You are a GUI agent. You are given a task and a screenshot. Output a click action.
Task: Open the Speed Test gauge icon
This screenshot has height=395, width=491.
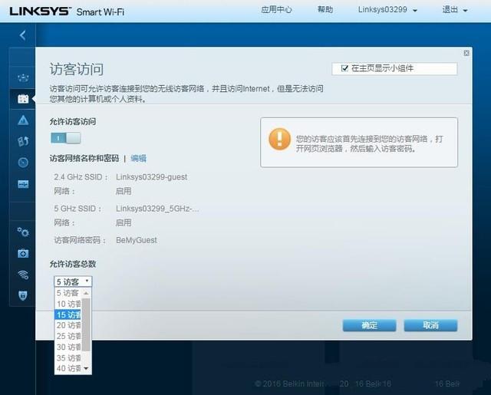[x=23, y=163]
